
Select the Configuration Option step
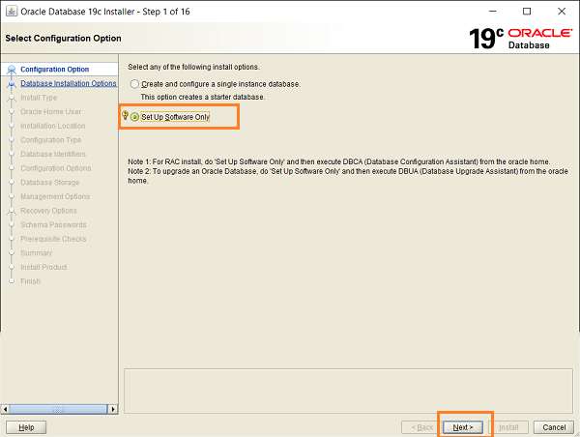click(x=55, y=70)
